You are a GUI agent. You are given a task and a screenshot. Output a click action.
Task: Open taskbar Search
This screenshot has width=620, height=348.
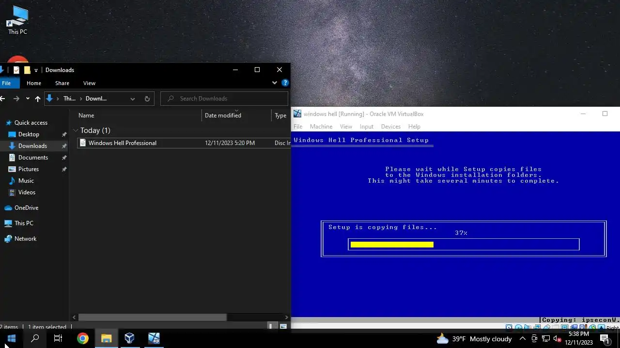click(35, 338)
